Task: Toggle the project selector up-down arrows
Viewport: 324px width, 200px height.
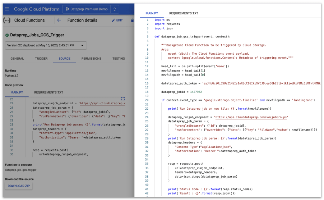Action: coord(115,9)
